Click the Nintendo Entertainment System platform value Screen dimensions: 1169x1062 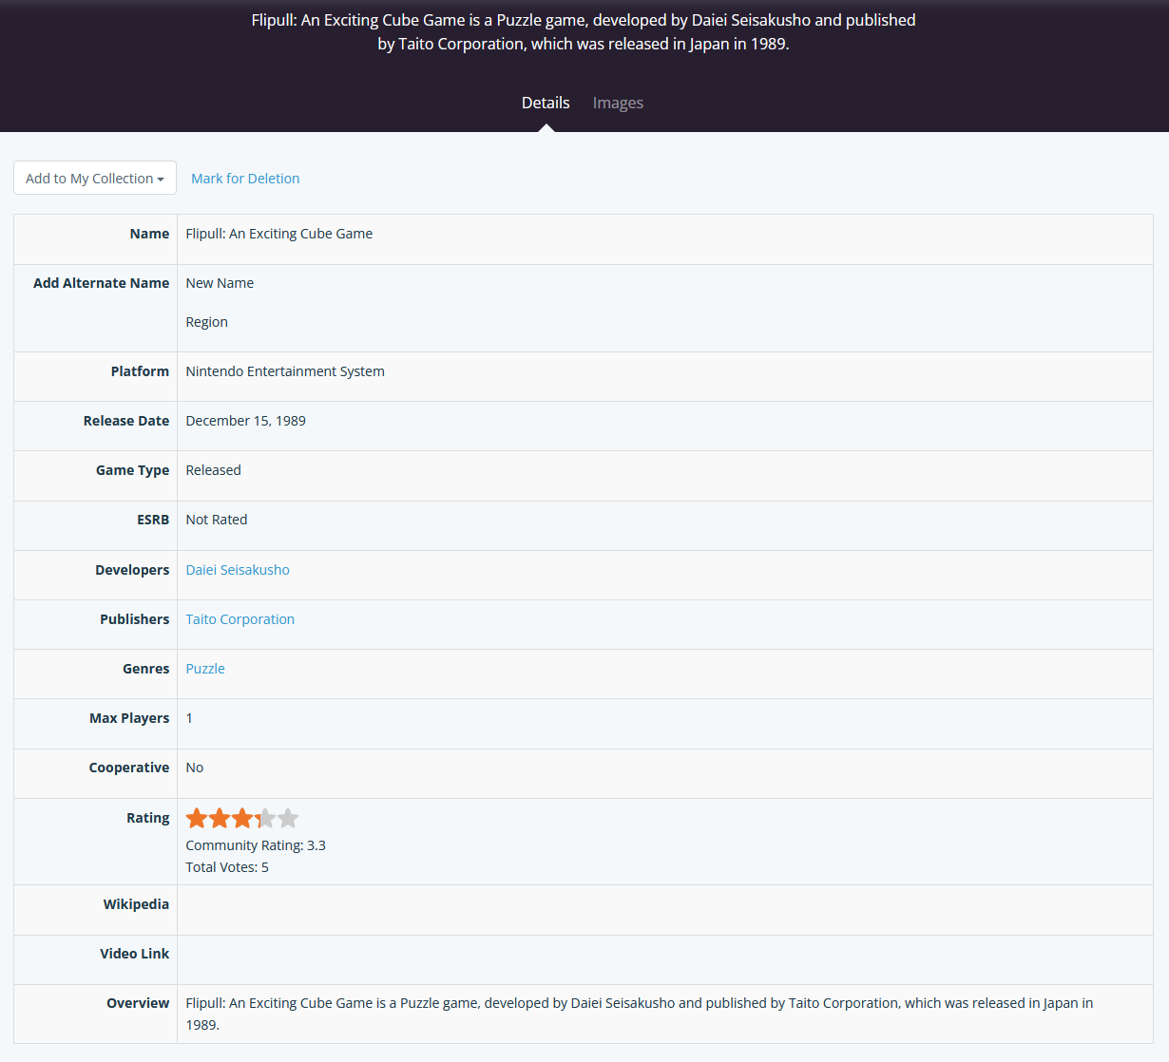(x=285, y=371)
